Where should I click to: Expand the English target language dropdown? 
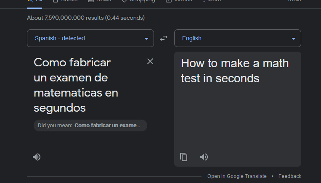click(238, 38)
